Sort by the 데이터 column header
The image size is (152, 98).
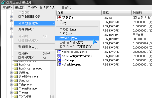click(x=142, y=13)
